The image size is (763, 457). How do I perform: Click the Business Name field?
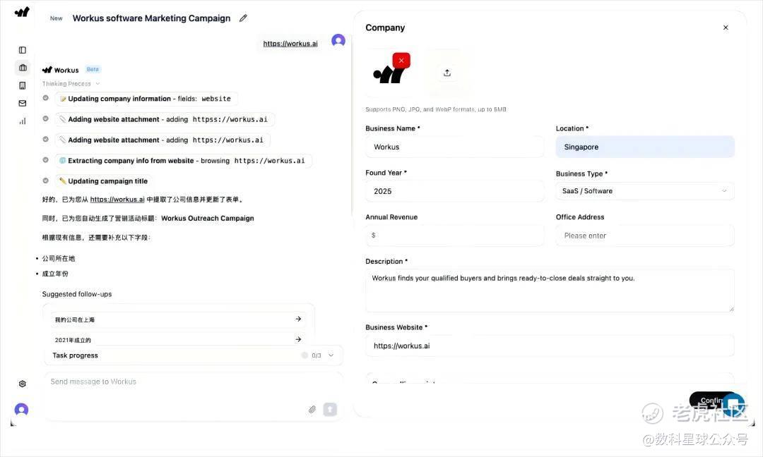click(454, 147)
